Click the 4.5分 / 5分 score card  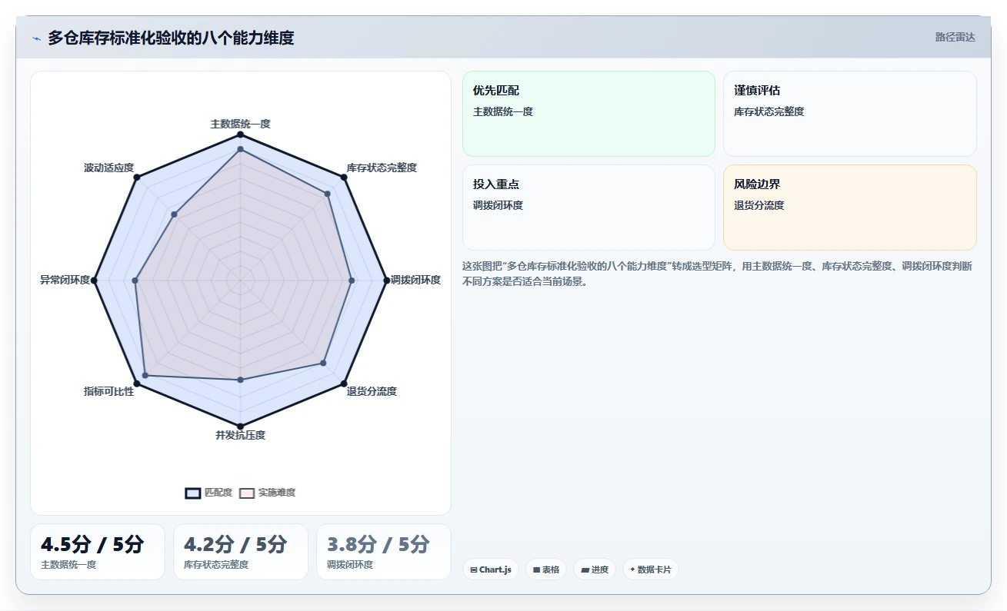click(98, 552)
